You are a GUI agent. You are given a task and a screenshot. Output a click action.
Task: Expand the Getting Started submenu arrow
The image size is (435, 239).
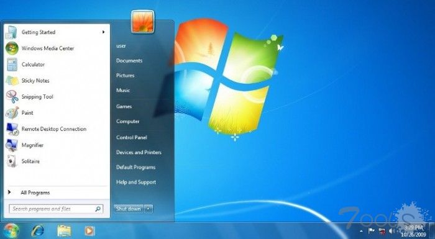click(103, 32)
